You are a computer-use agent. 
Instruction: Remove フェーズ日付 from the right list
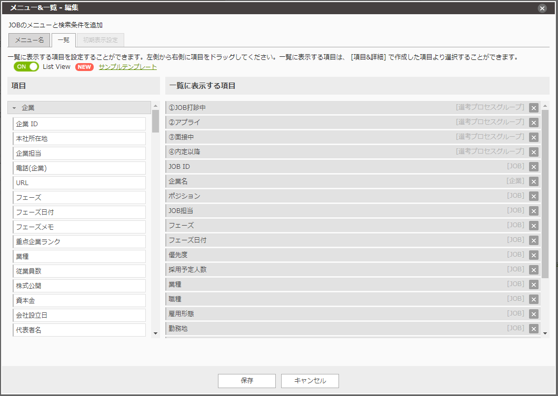(533, 240)
